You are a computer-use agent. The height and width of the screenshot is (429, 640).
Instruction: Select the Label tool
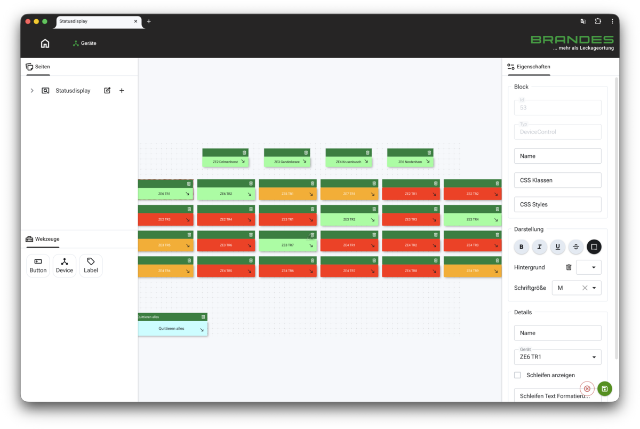(x=91, y=266)
